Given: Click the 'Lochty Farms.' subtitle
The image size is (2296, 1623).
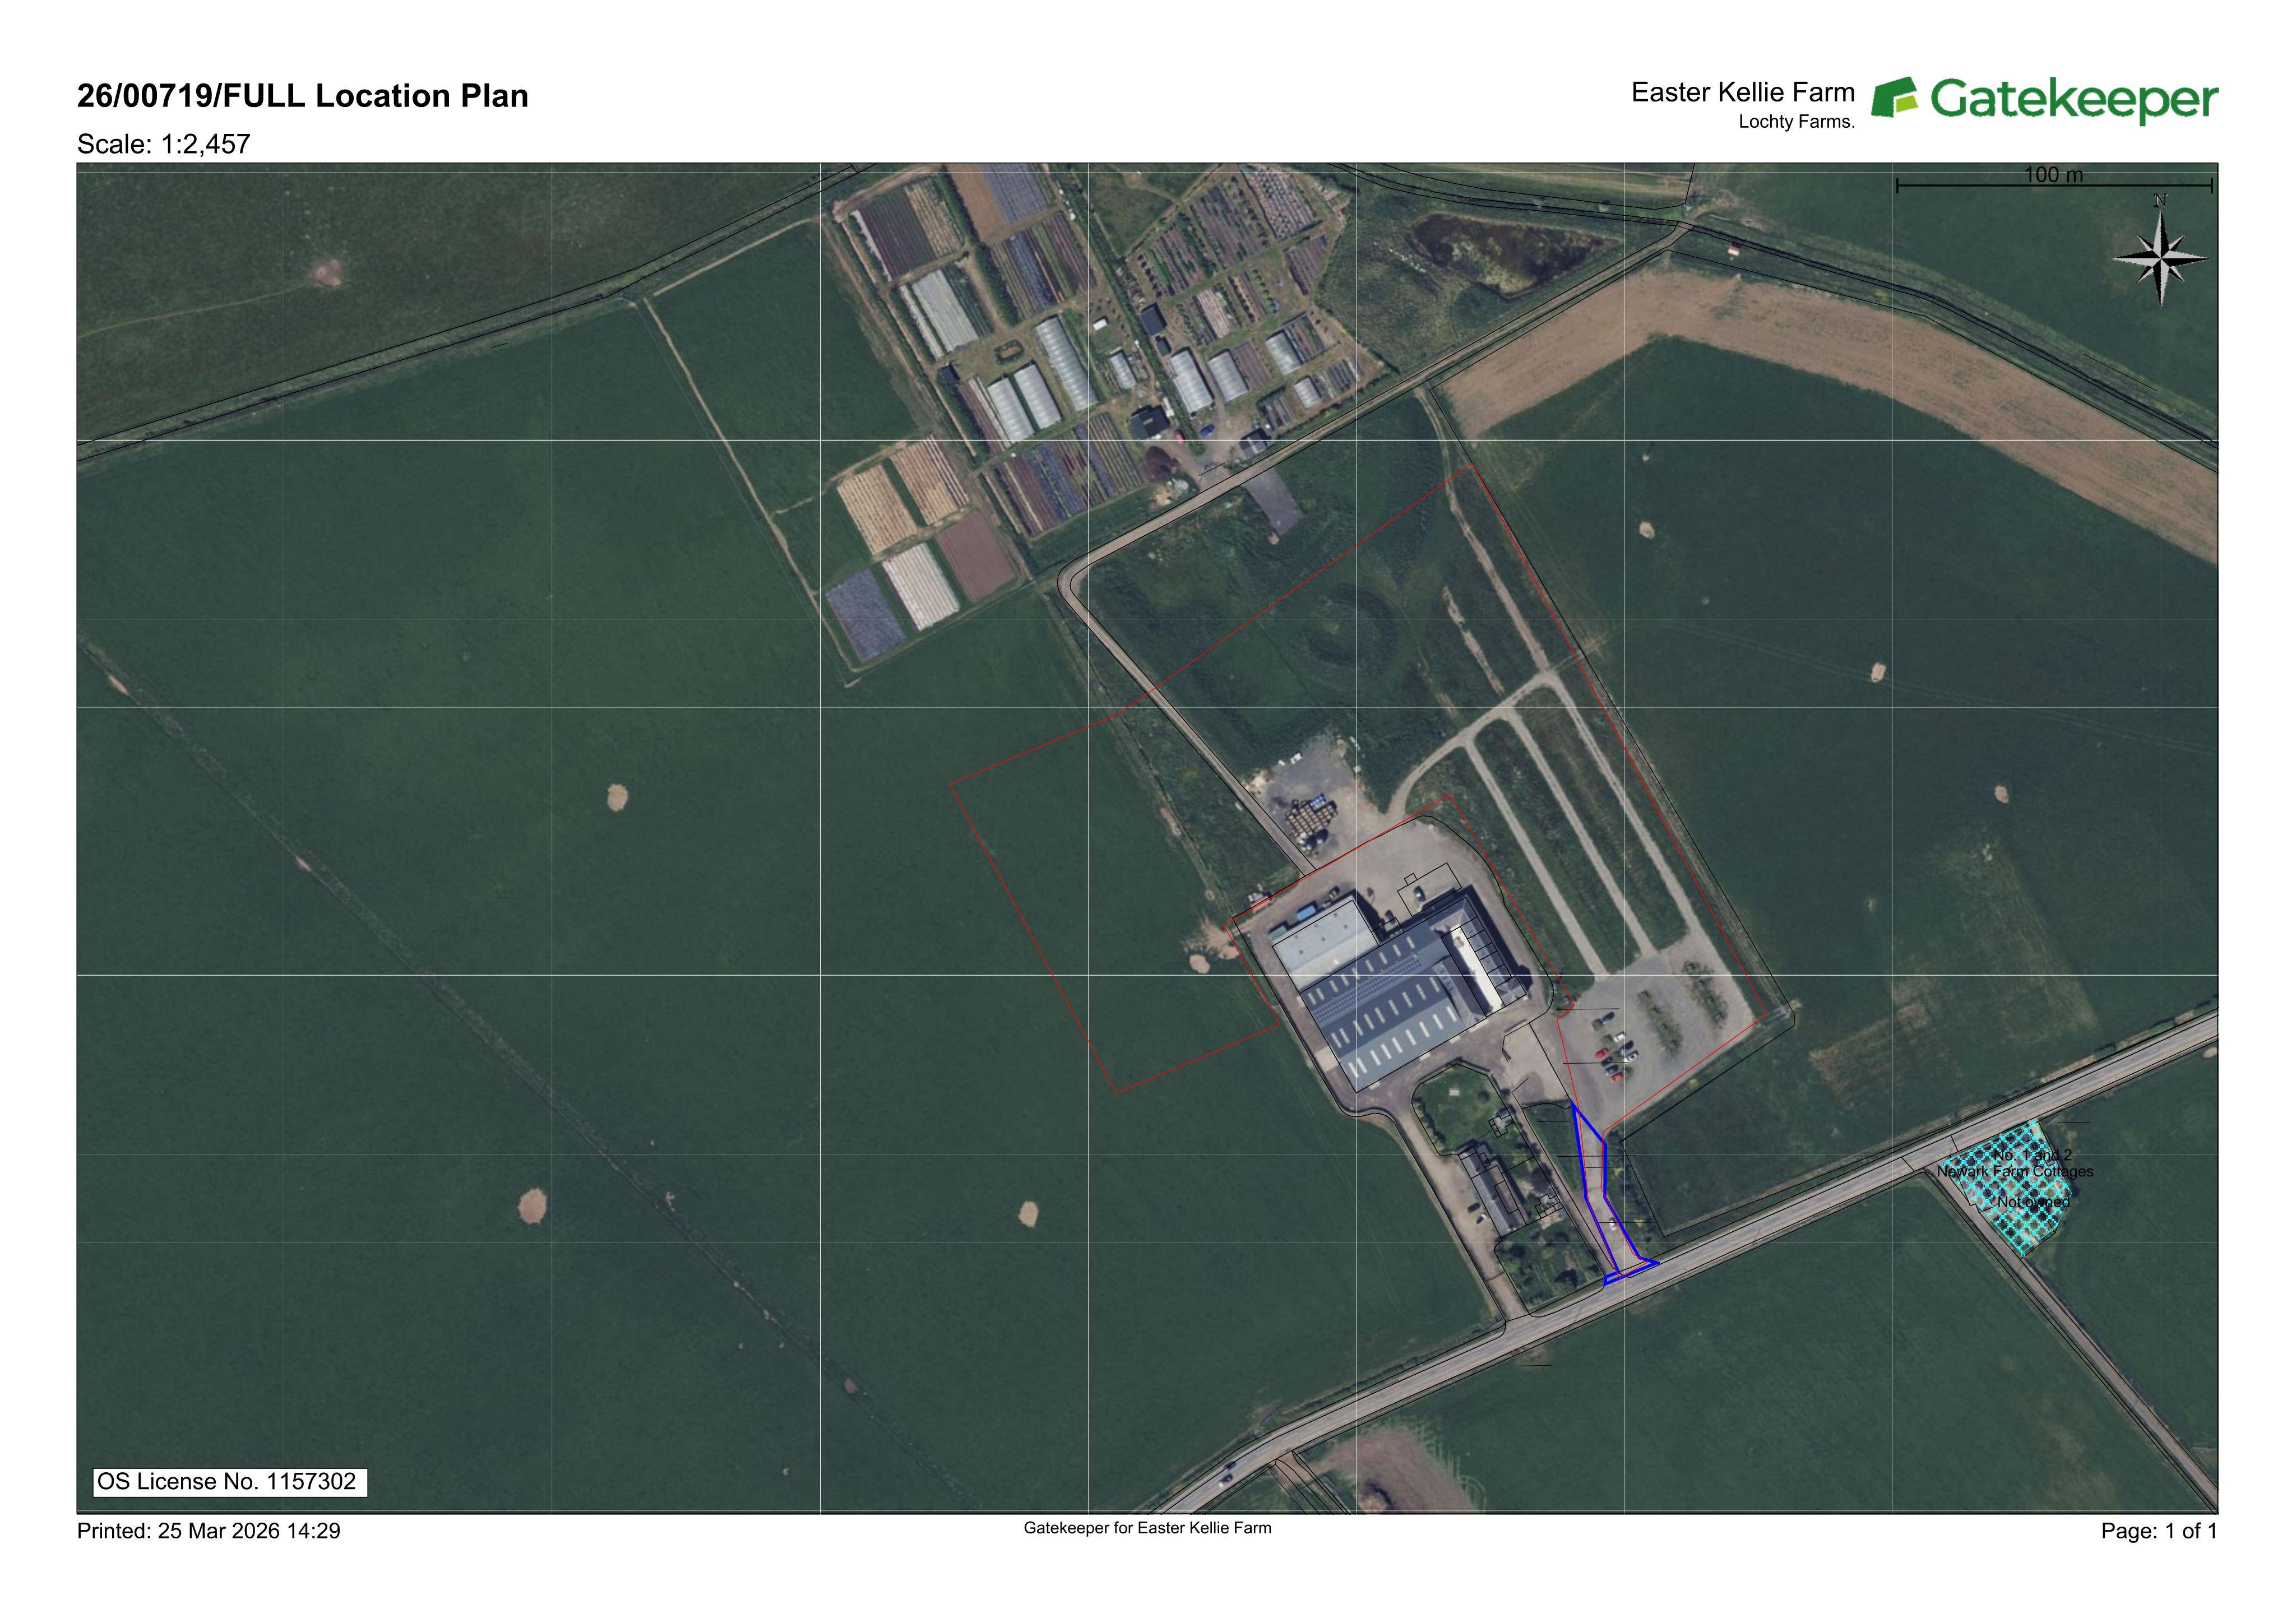Looking at the screenshot, I should coord(1797,123).
